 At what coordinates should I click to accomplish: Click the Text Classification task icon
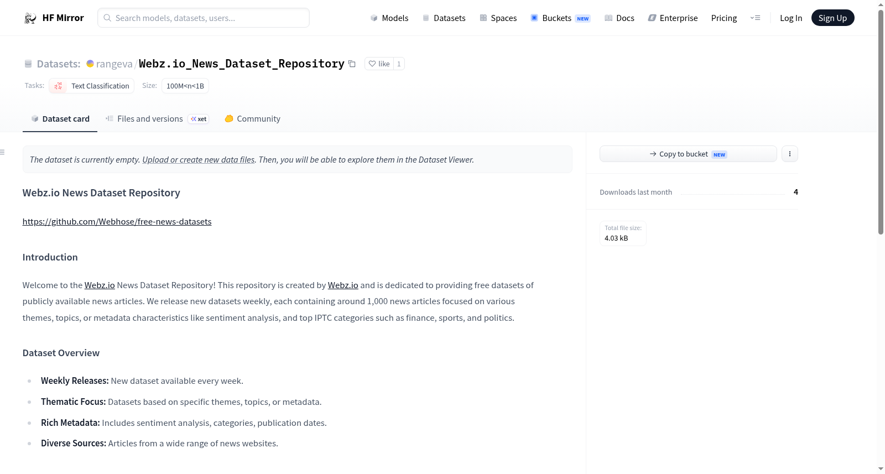click(x=58, y=86)
